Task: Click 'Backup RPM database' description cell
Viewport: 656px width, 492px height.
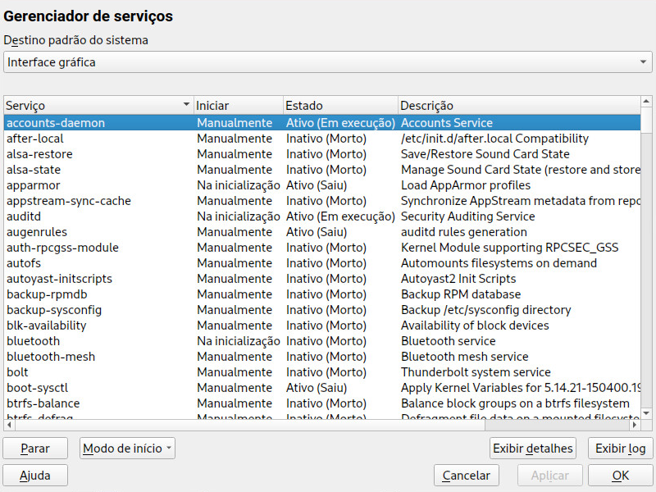Action: [x=461, y=294]
